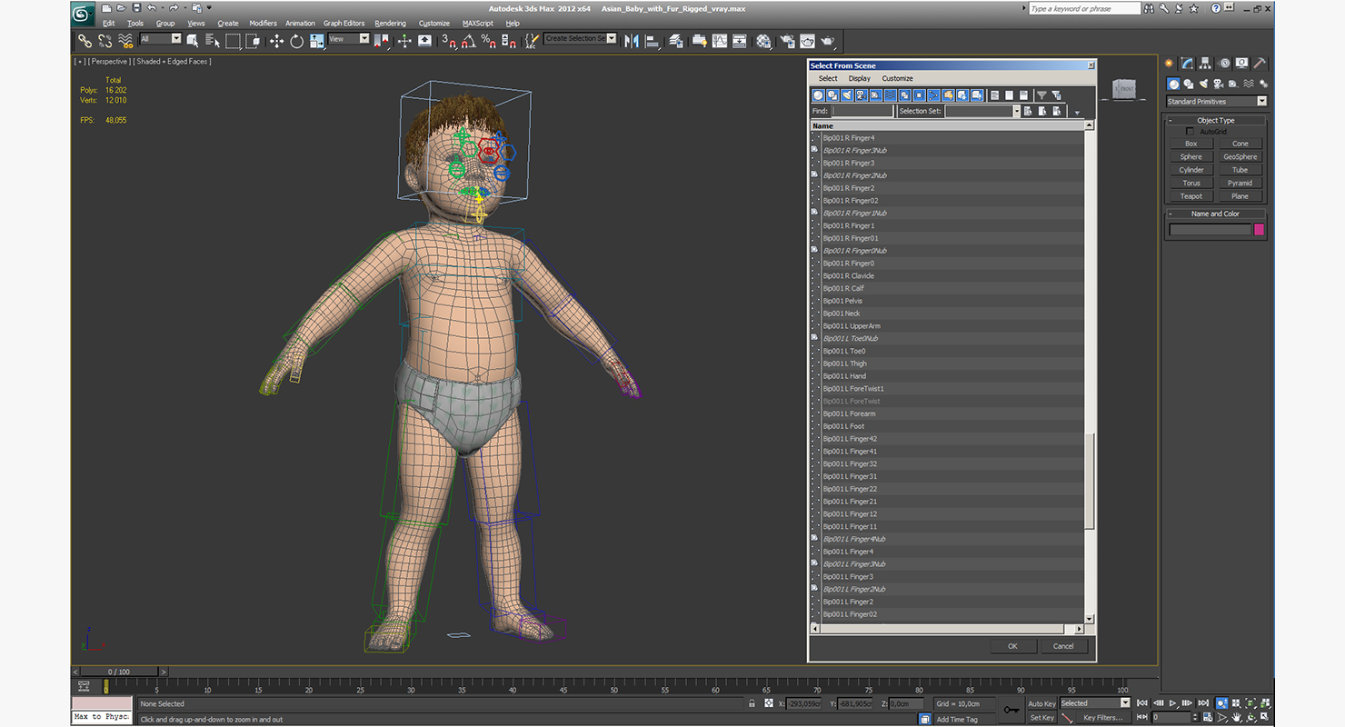Toggle Auto Key mode
1345x727 pixels.
point(1042,703)
